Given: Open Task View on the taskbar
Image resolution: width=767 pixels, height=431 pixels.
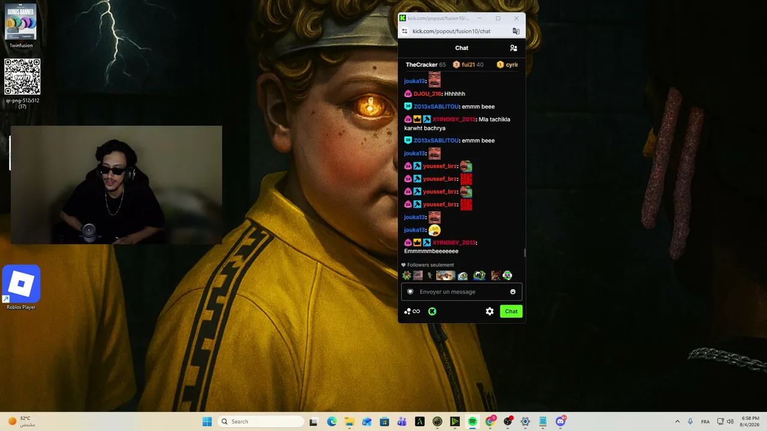Looking at the screenshot, I should pos(313,421).
